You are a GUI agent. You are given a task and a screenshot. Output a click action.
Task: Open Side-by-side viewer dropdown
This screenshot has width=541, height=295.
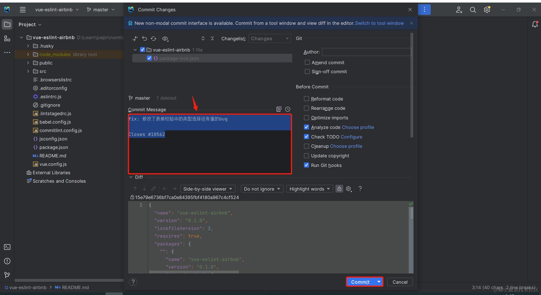pyautogui.click(x=208, y=189)
